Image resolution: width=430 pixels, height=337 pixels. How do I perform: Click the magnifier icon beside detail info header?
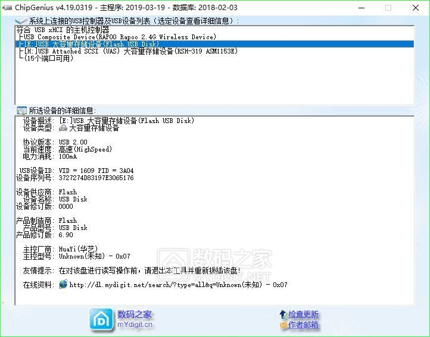[x=21, y=111]
